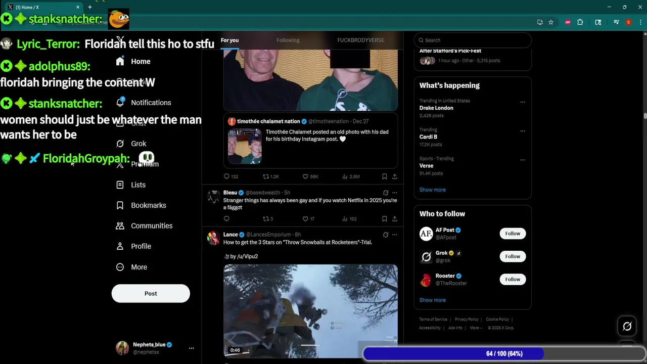Open Grok explain on Lance's post
The image size is (647, 364).
click(386, 235)
